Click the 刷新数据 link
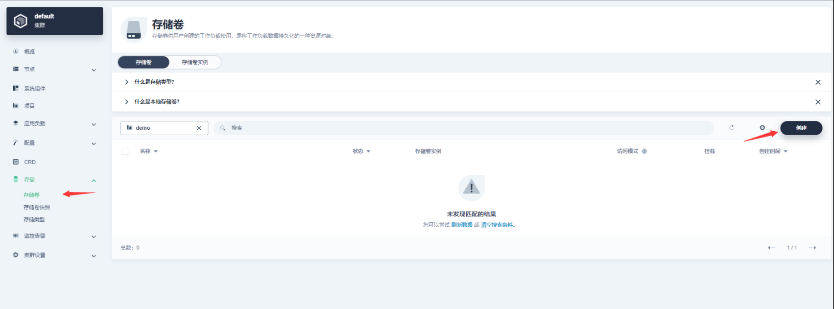 pos(461,225)
